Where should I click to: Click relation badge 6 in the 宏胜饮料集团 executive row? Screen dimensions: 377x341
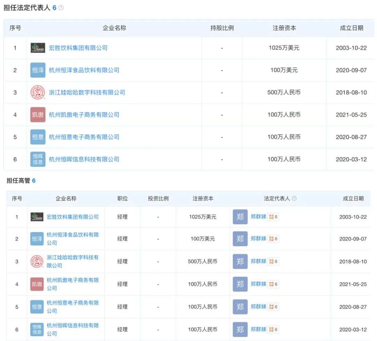pos(273,217)
